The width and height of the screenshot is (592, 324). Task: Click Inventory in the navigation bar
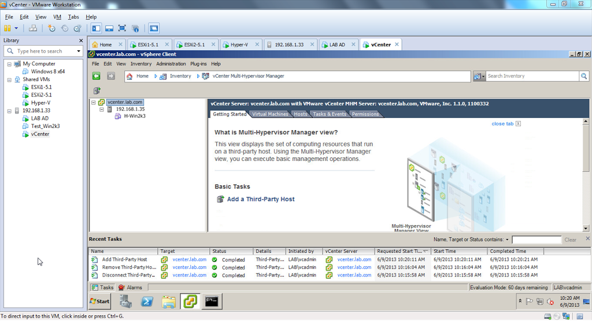180,76
